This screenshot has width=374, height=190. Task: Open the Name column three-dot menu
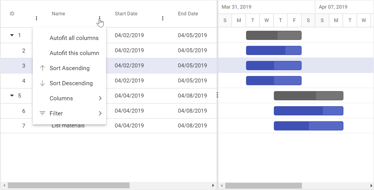[x=100, y=18]
